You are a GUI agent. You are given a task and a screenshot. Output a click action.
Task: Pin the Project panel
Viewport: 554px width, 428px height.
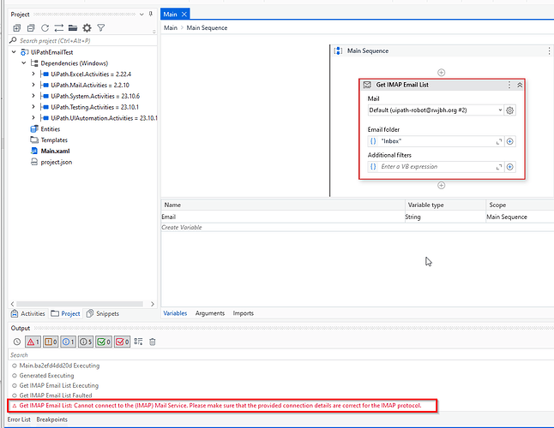(151, 14)
